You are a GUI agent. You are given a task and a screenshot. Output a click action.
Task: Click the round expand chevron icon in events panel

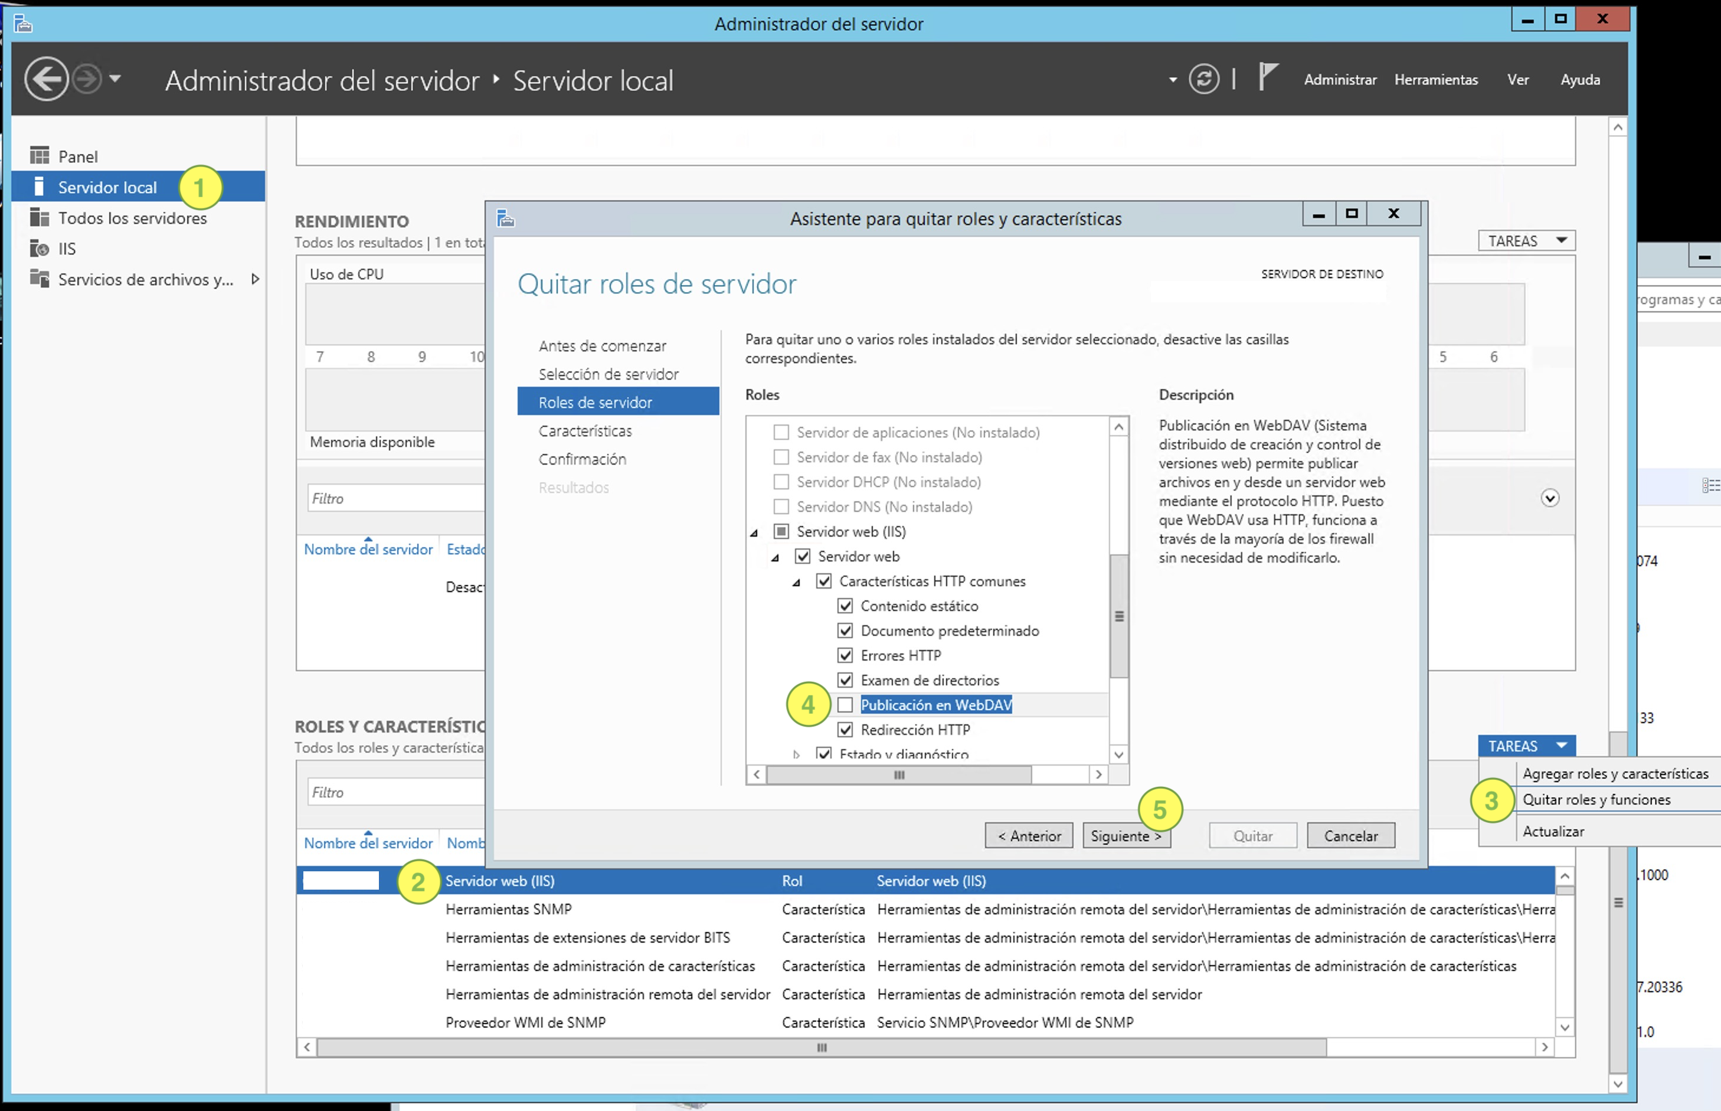click(1550, 498)
